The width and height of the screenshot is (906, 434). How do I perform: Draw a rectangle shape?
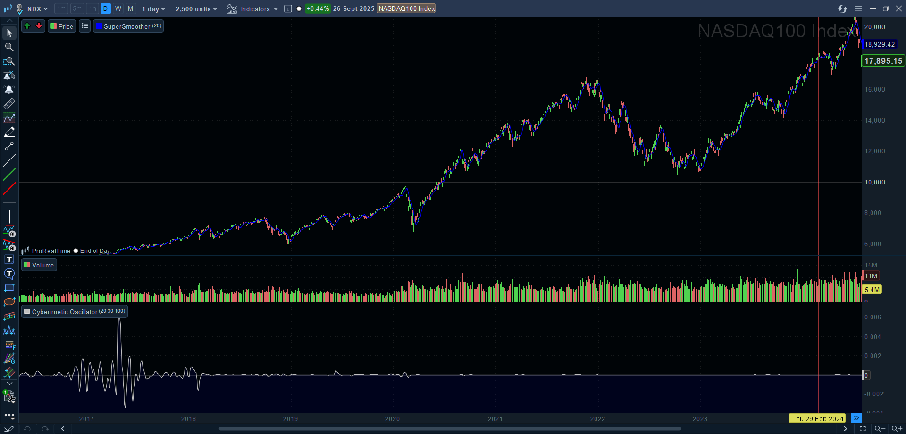coord(9,288)
